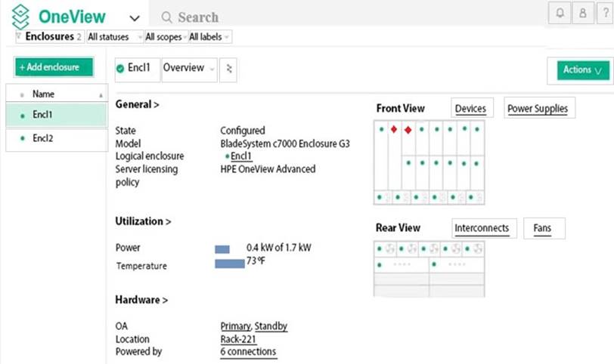Open the All statuses filter dropdown
The height and width of the screenshot is (364, 614).
(x=114, y=36)
